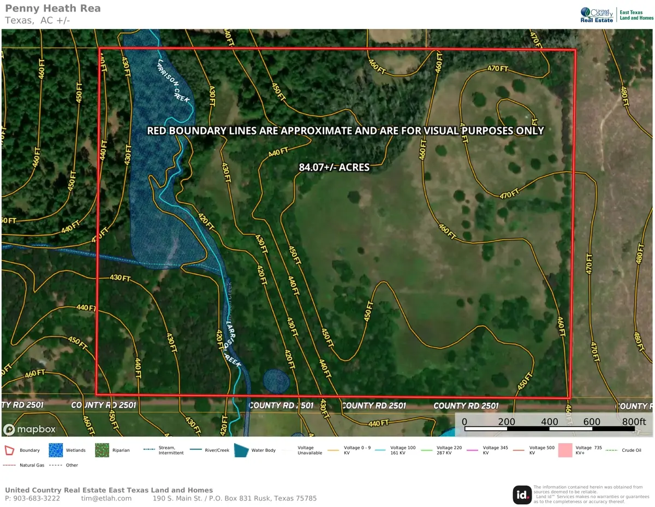The image size is (655, 507).
Task: Click the Boundary legend polygon icon
Action: click(9, 450)
